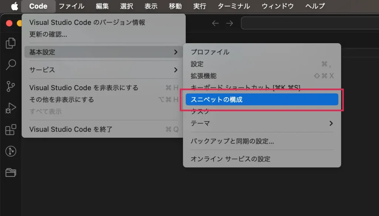Select プロファイル in the submenu
The image size is (379, 216).
262,52
